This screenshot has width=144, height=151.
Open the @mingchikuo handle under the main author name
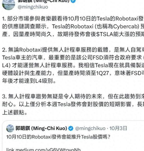point(33,7)
